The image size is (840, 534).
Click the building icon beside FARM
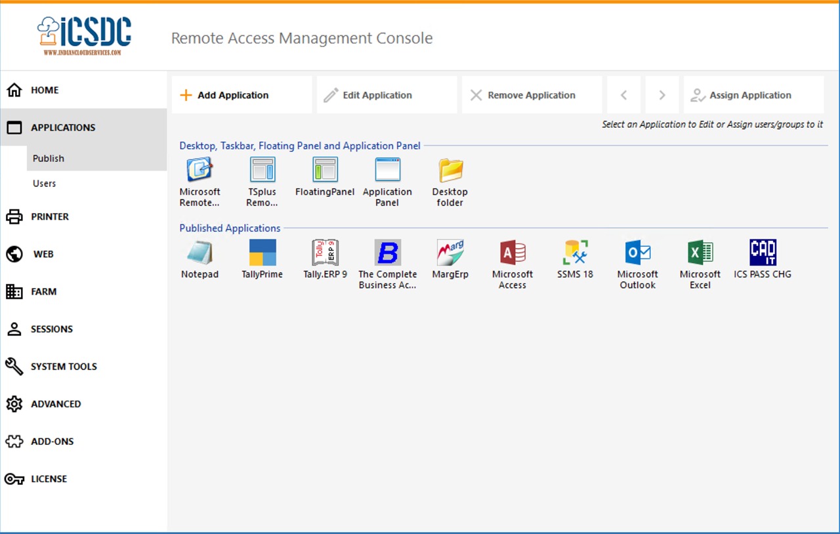click(14, 291)
